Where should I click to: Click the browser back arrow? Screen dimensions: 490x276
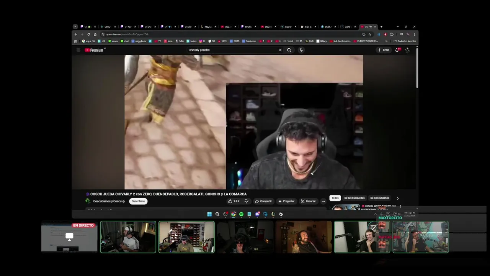(76, 34)
